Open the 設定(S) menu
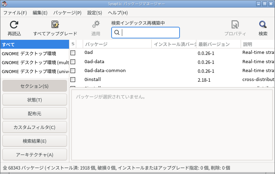 click(x=94, y=13)
